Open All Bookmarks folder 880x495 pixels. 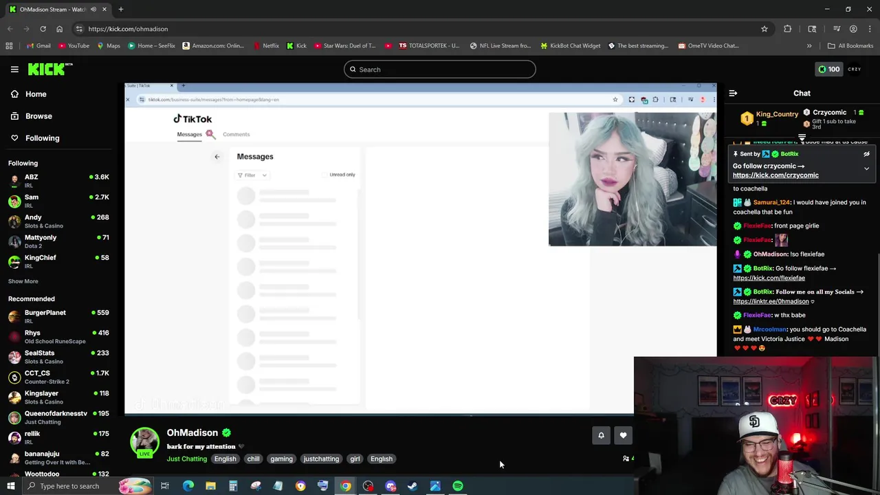(850, 46)
